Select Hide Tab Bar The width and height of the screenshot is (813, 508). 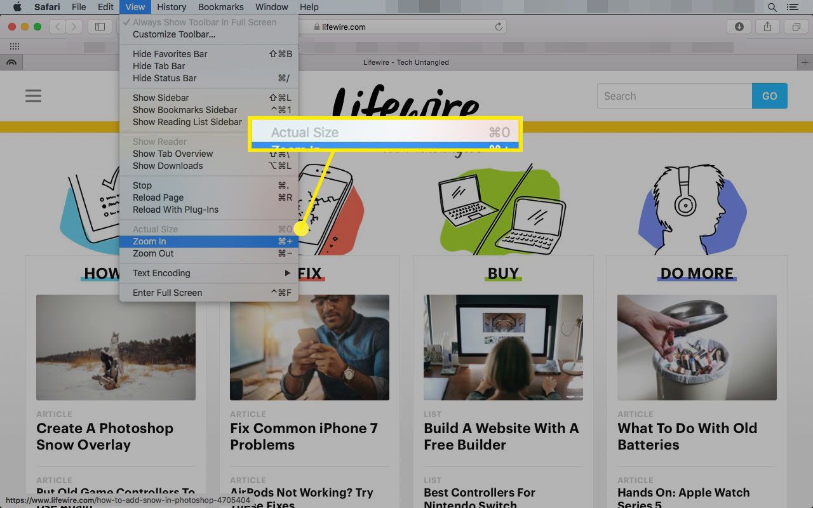pyautogui.click(x=209, y=66)
